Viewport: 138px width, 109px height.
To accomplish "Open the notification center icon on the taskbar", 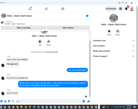I will 135,107.
